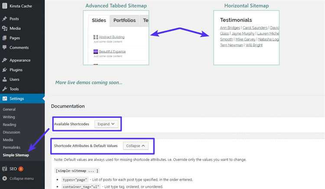Click the SEO notification badge

coord(21,169)
